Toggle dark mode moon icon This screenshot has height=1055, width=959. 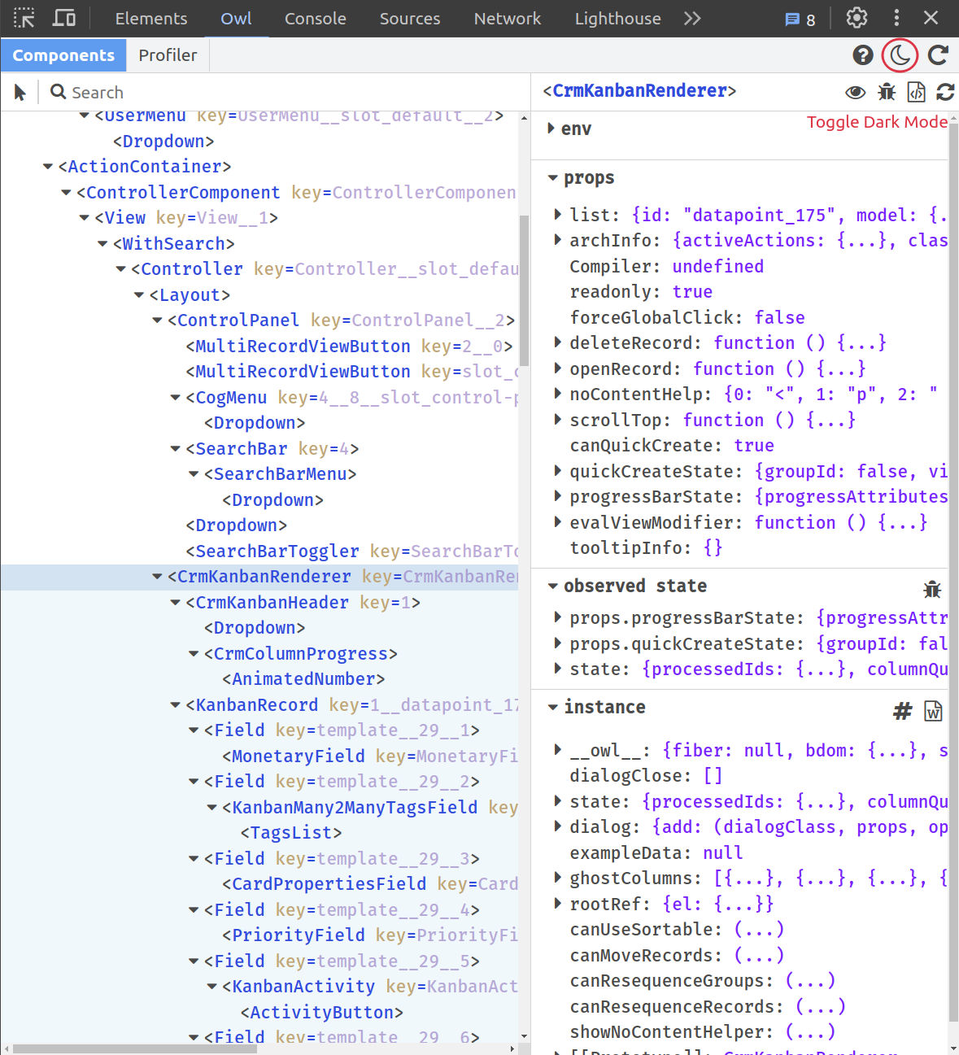900,55
